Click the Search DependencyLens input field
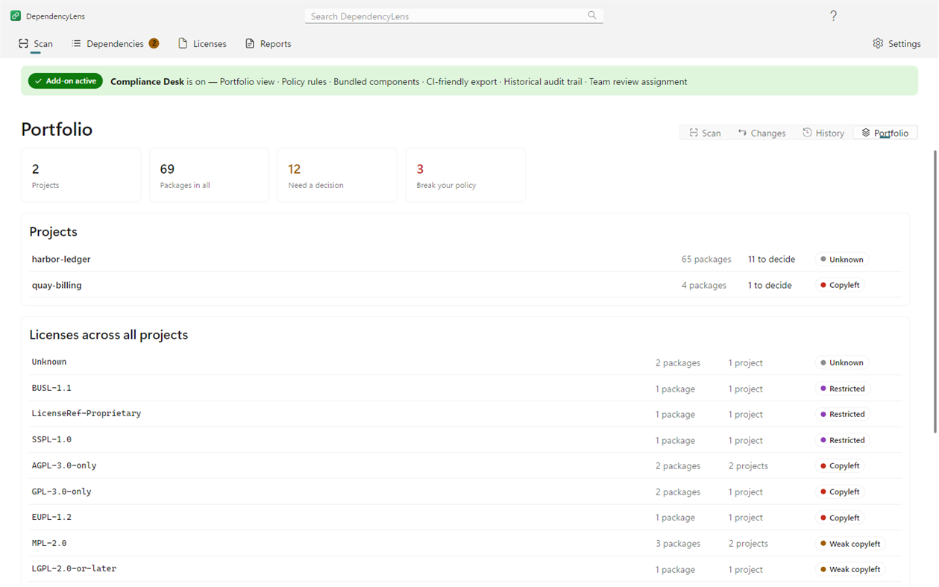The image size is (939, 587). 454,16
